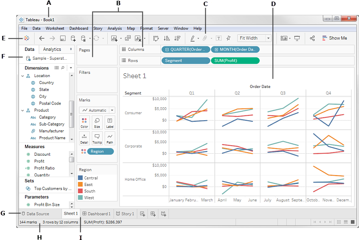359x240 pixels.
Task: Switch to the Dashboard 1 tab
Action: tap(96, 214)
